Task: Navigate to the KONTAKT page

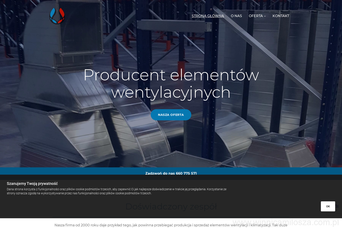Action: click(x=281, y=16)
